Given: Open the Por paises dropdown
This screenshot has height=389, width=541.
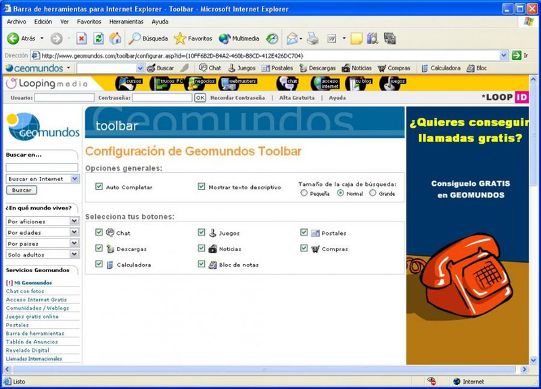Looking at the screenshot, I should (x=74, y=243).
